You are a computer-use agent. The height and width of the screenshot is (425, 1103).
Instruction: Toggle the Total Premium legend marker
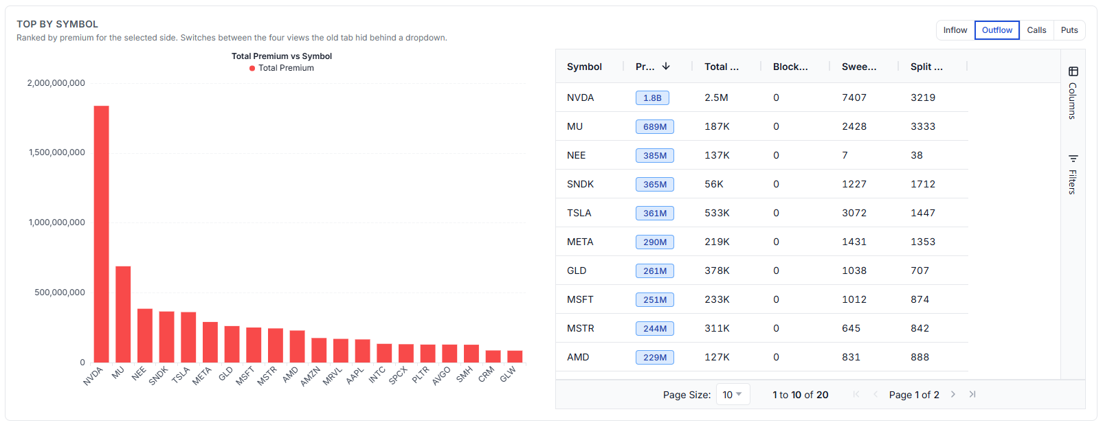coord(252,68)
